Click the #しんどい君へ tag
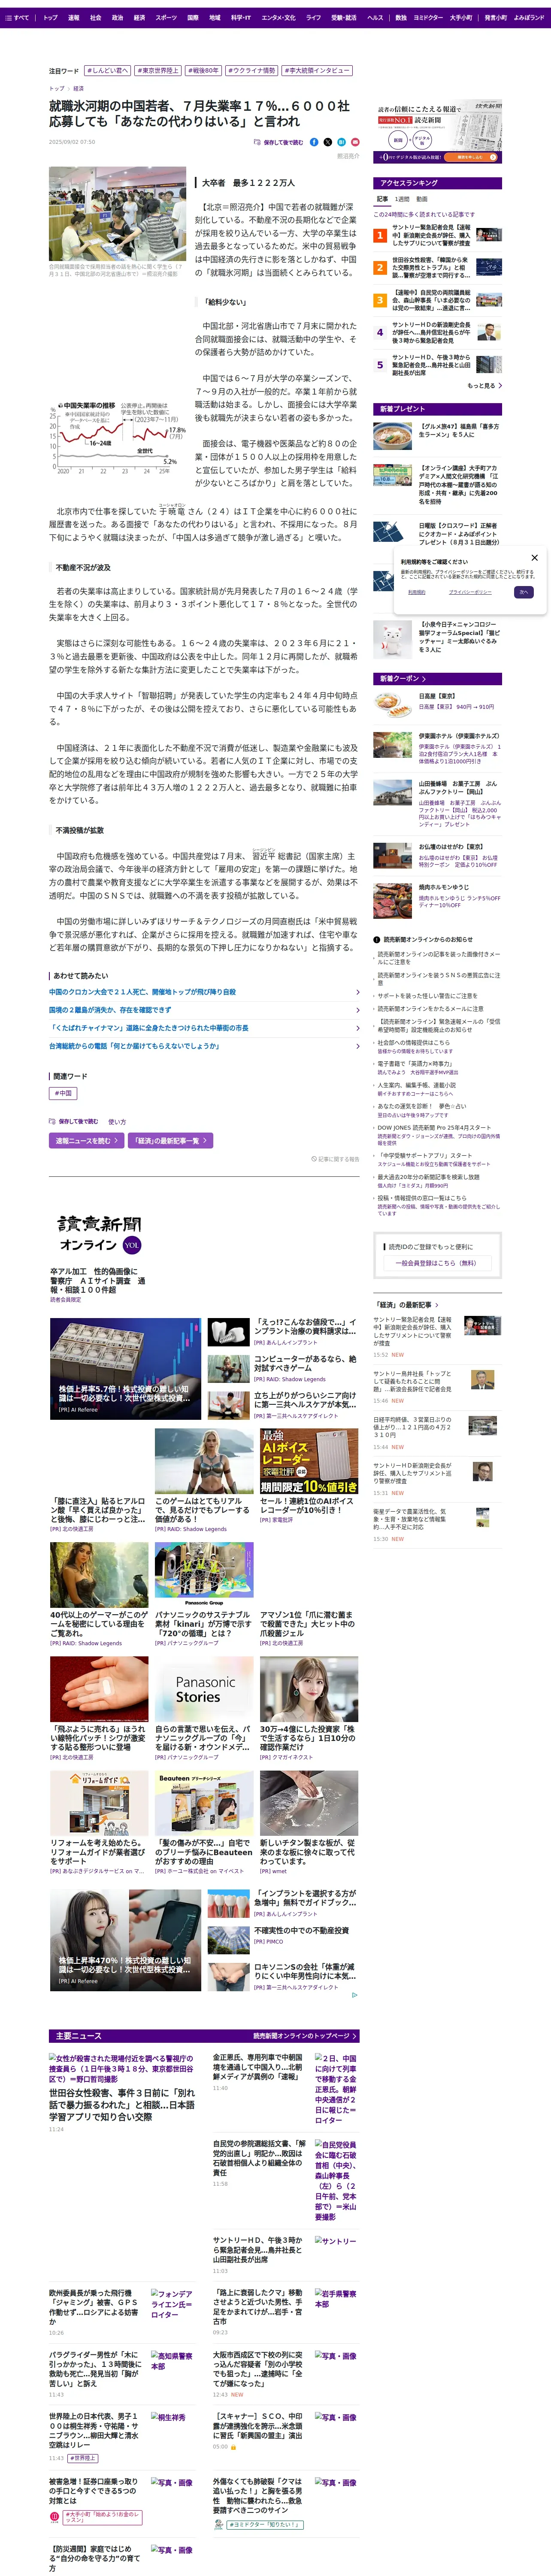This screenshot has height=2576, width=551. click(107, 71)
